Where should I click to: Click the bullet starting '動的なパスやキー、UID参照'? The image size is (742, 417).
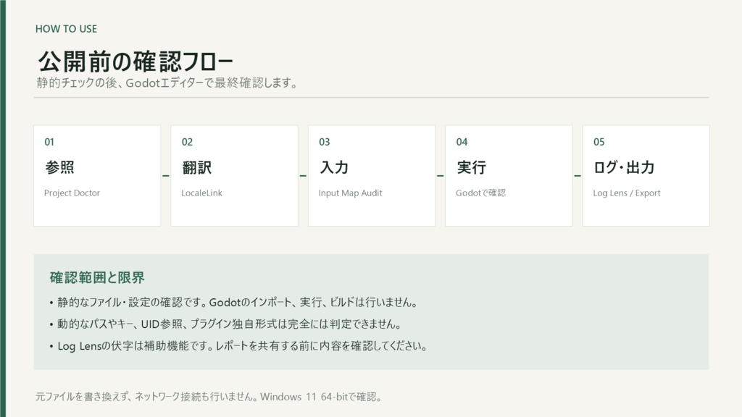coord(226,324)
